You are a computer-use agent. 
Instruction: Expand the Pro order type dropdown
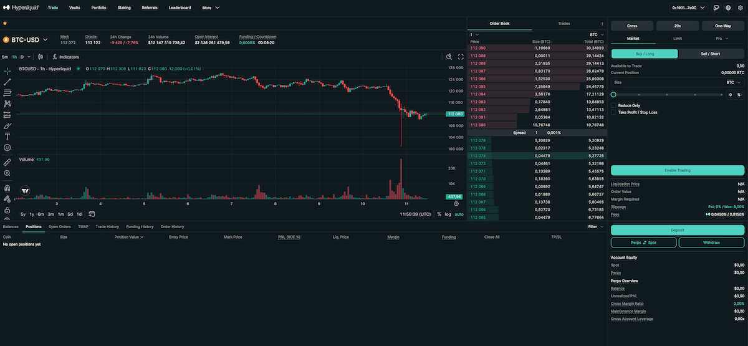(722, 39)
